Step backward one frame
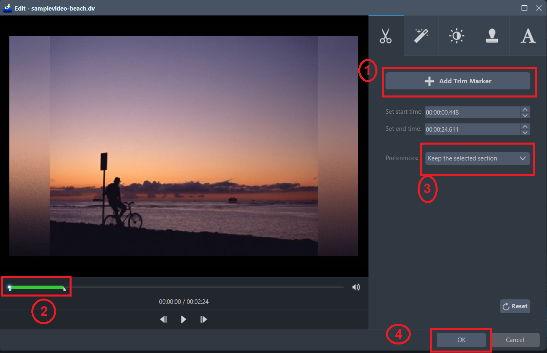547x353 pixels. (163, 319)
